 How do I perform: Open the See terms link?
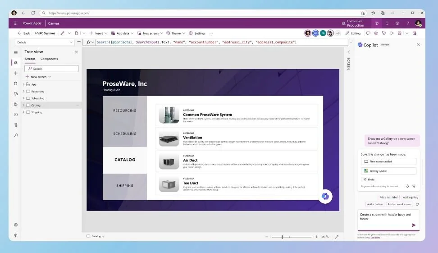(375, 238)
